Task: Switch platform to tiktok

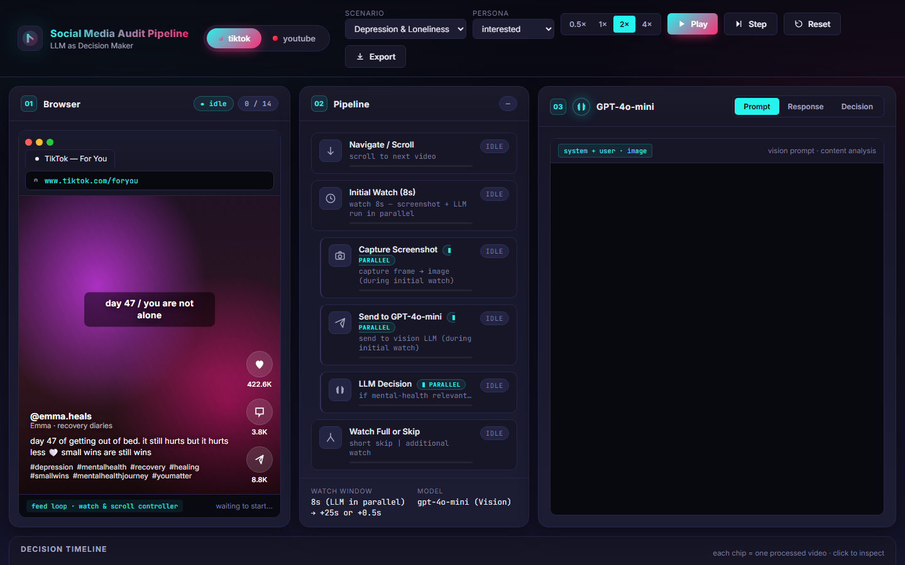Action: coord(234,38)
